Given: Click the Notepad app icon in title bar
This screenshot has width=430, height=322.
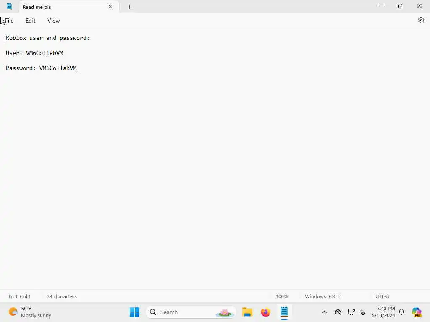Looking at the screenshot, I should [x=9, y=7].
